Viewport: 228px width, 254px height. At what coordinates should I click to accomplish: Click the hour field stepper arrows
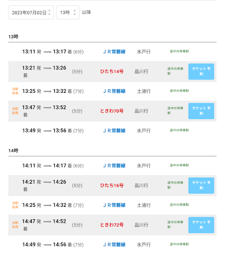75,12
